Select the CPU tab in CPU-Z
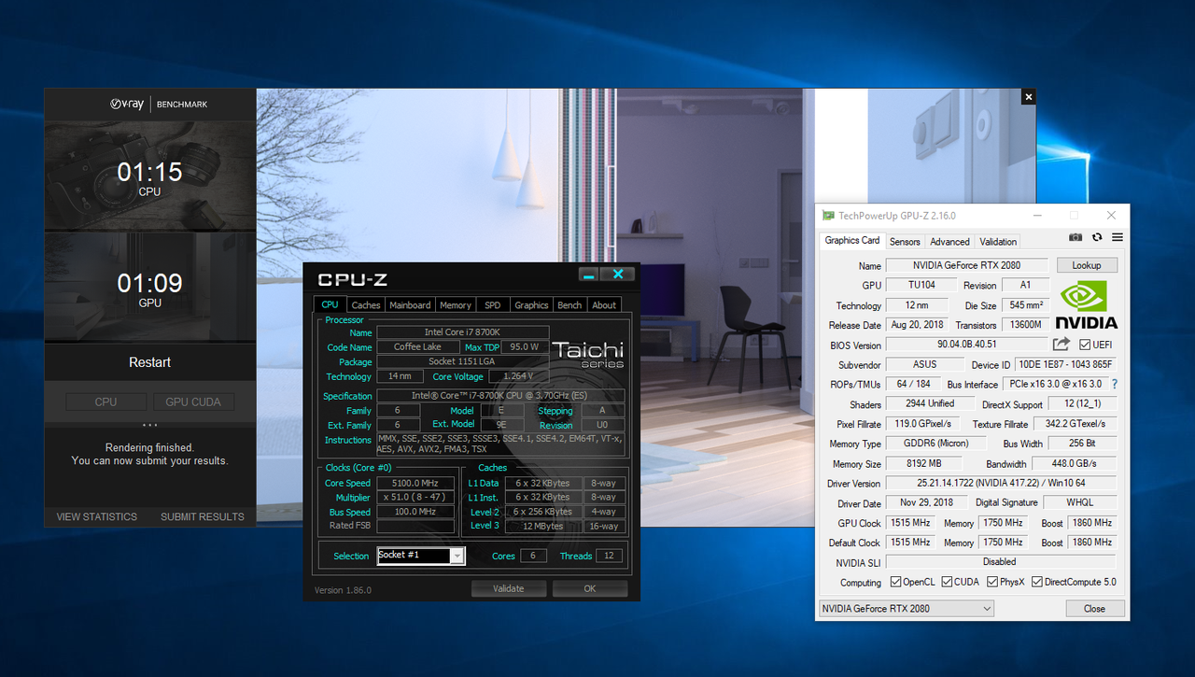This screenshot has height=677, width=1195. tap(330, 303)
